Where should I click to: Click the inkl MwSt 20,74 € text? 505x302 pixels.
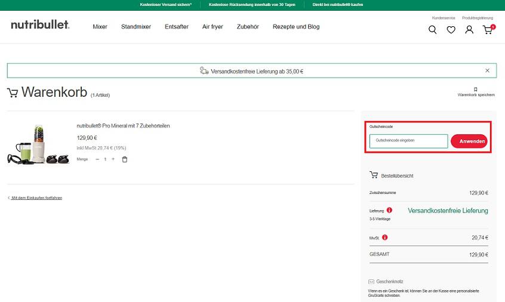coord(101,148)
